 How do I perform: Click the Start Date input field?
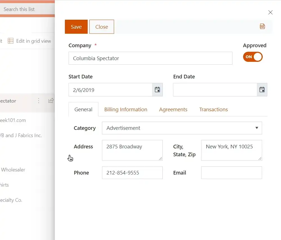110,90
